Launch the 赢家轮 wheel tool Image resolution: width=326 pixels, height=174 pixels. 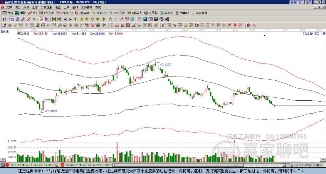point(167,13)
